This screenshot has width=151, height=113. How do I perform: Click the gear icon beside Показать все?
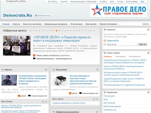[x=36, y=15]
